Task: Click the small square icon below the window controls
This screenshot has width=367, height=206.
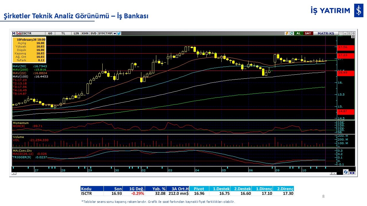Action: point(353,37)
